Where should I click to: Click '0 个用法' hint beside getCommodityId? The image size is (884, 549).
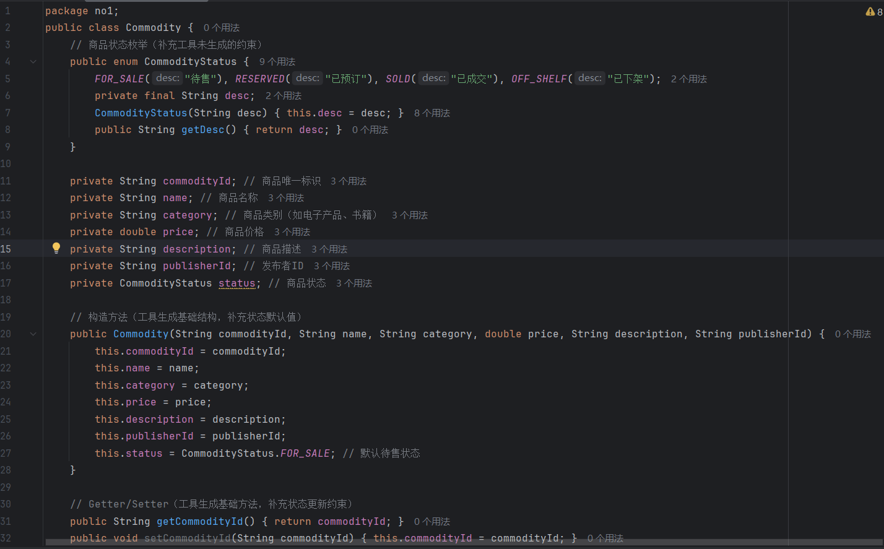(x=432, y=522)
